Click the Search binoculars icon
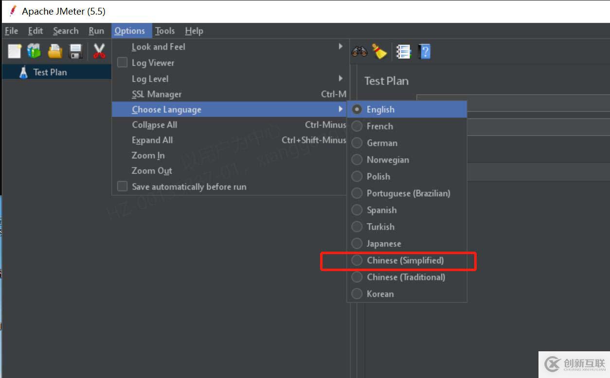 (x=359, y=51)
